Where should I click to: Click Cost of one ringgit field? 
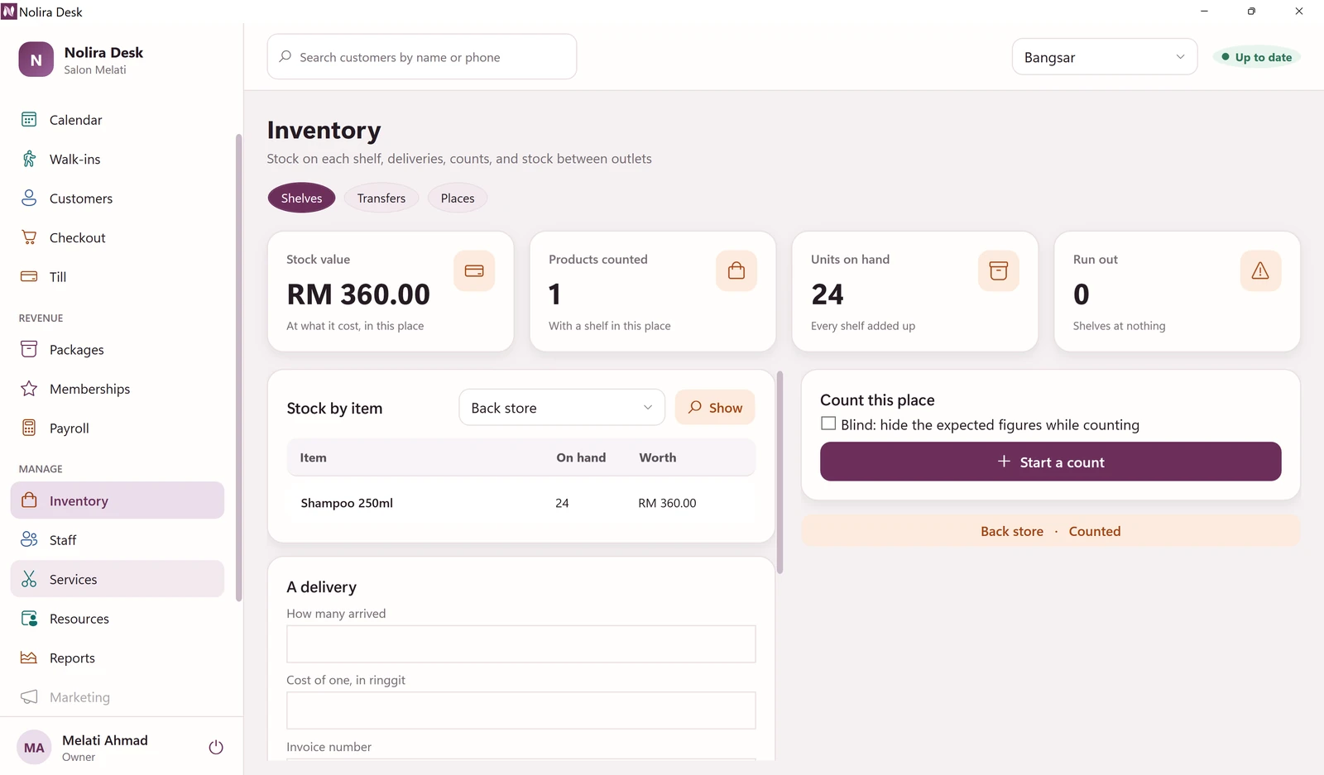coord(521,710)
